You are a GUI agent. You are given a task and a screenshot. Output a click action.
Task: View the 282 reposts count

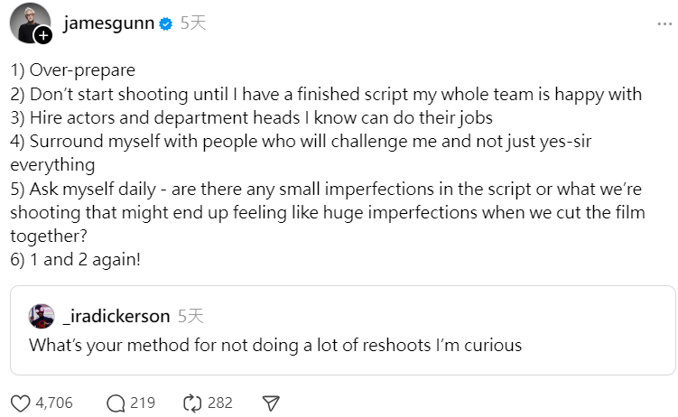(220, 403)
